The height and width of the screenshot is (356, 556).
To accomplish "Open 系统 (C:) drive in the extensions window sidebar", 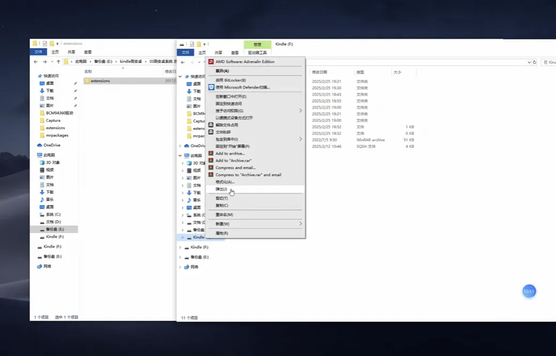I will click(x=50, y=214).
